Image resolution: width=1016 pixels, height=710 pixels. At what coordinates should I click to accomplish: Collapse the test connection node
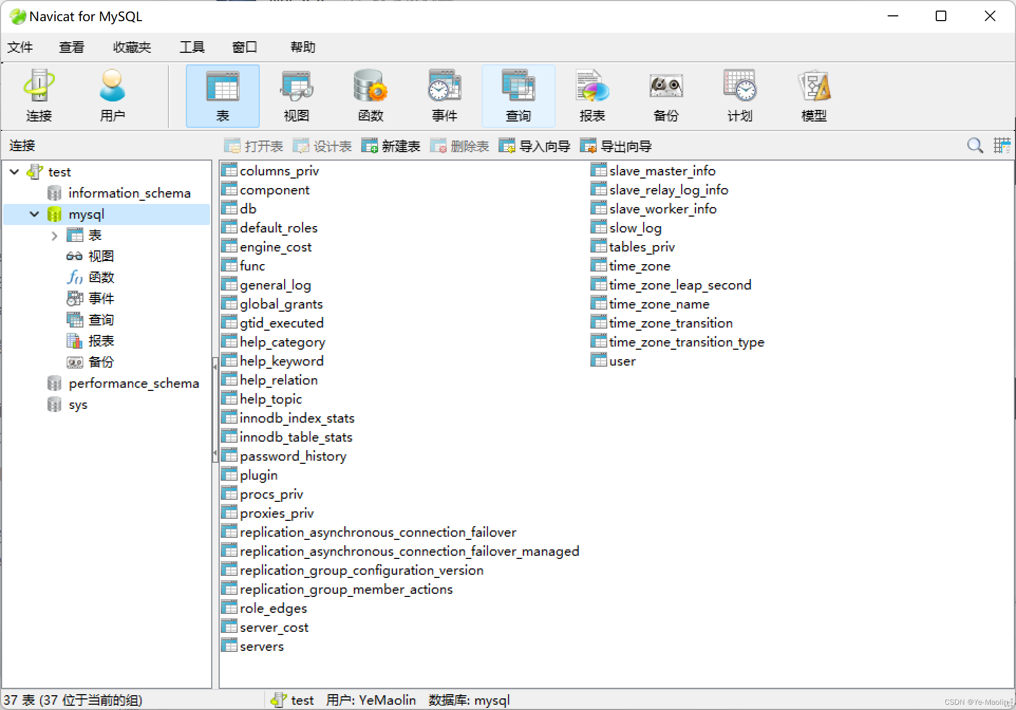coord(13,171)
